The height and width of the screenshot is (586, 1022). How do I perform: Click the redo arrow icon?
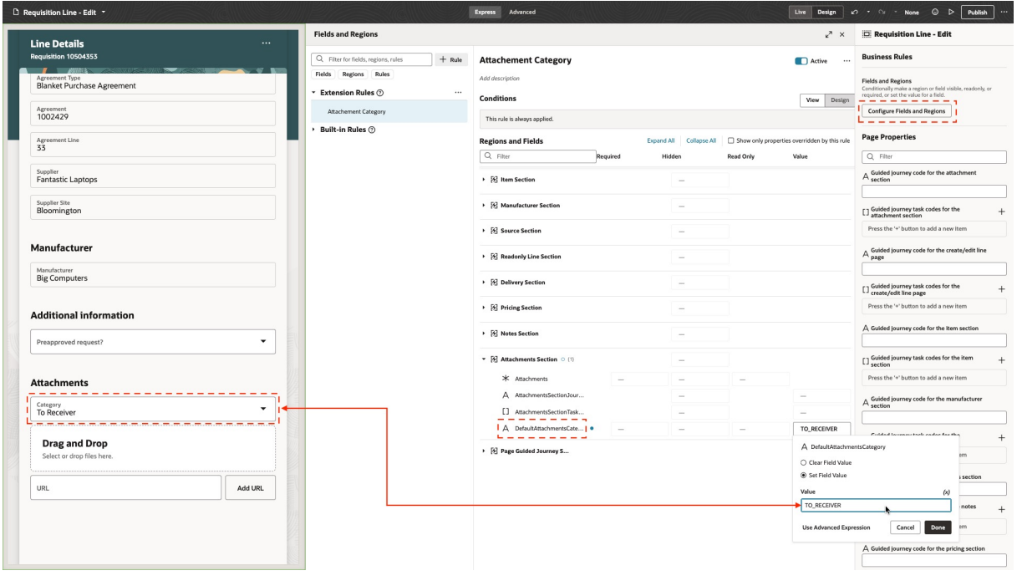(x=881, y=13)
